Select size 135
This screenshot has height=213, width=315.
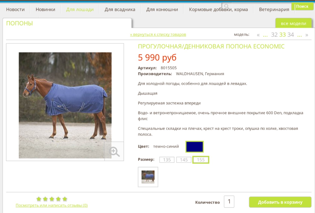(x=167, y=160)
